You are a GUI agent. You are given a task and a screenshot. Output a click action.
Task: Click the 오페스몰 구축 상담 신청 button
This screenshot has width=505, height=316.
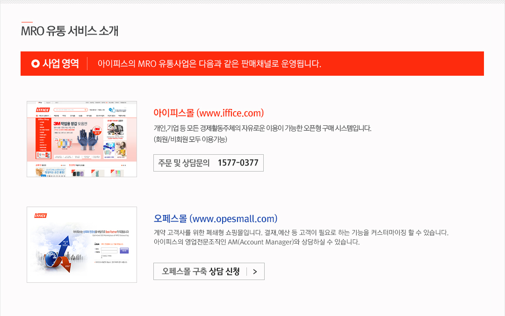pos(209,272)
